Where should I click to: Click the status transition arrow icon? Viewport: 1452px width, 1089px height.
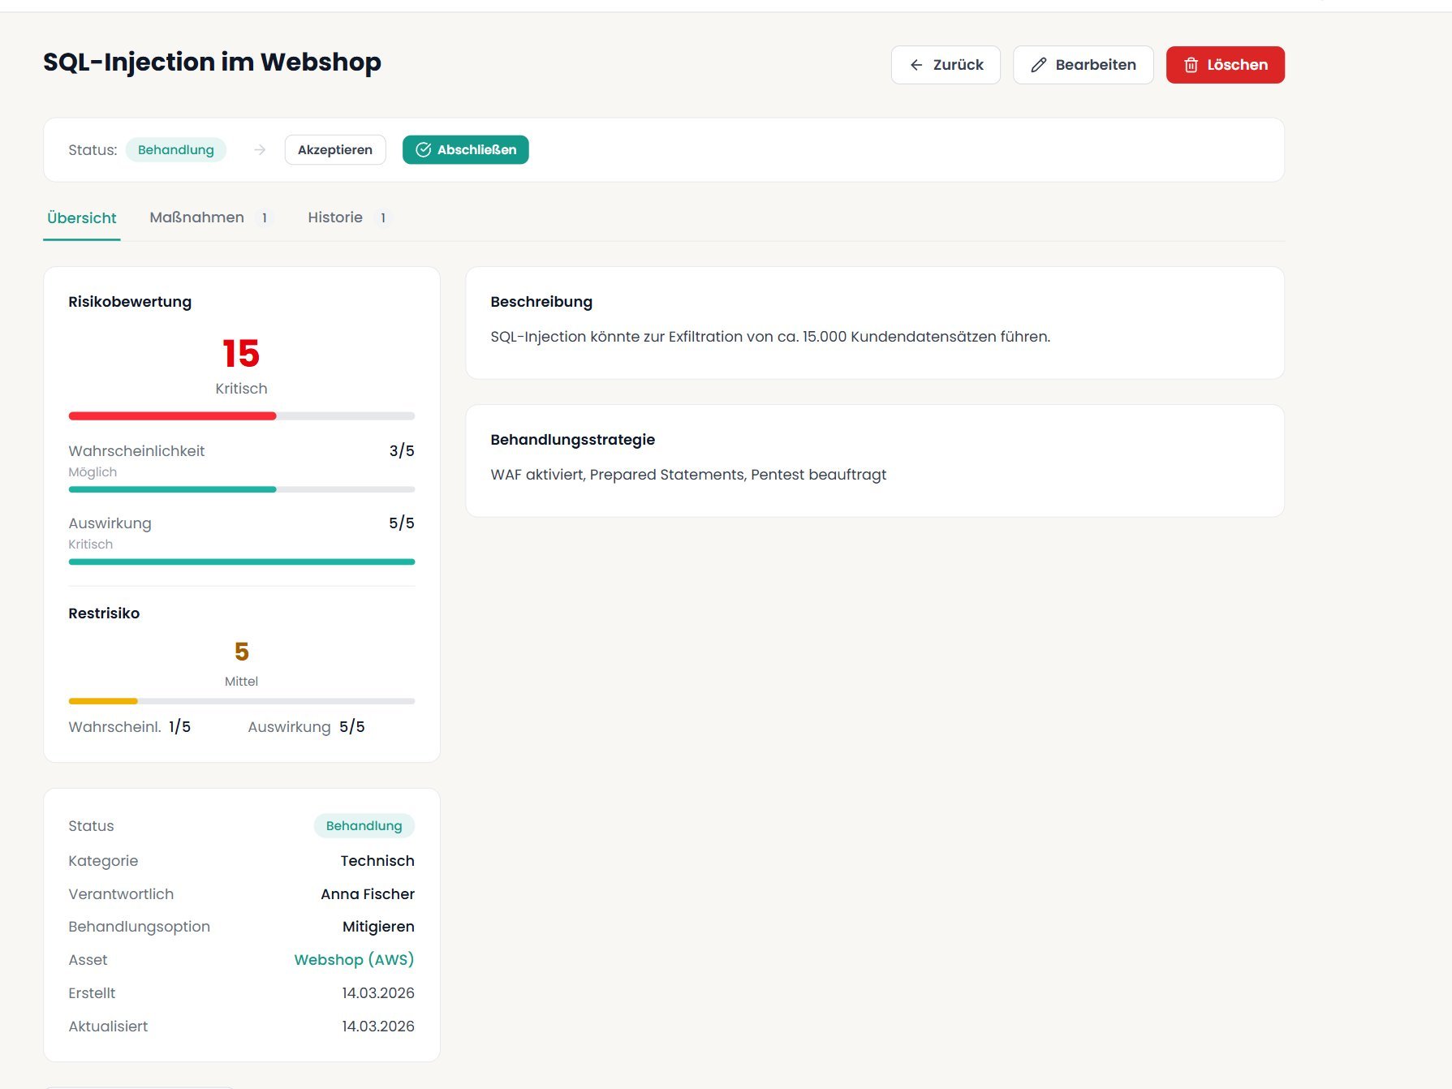tap(260, 150)
